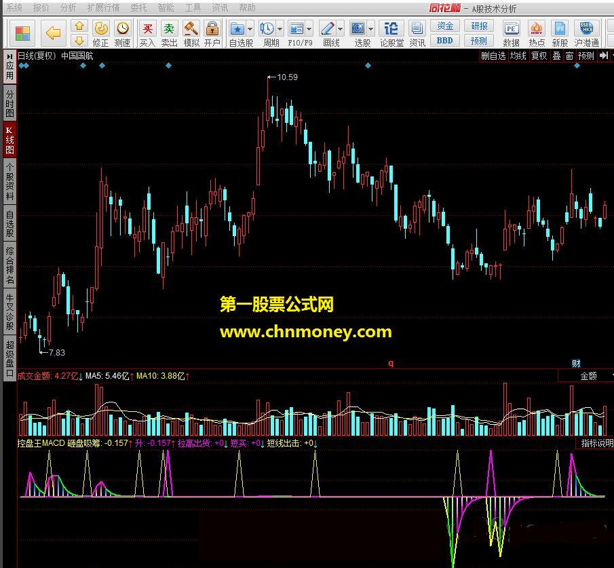Click the 指标说明 indicator help button
The height and width of the screenshot is (568, 614).
point(596,443)
